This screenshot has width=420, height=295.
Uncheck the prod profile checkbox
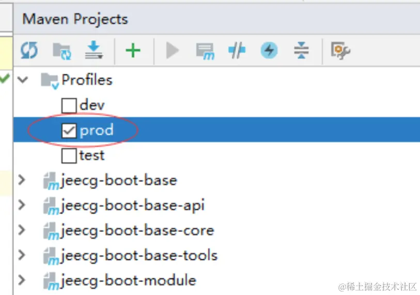(69, 131)
